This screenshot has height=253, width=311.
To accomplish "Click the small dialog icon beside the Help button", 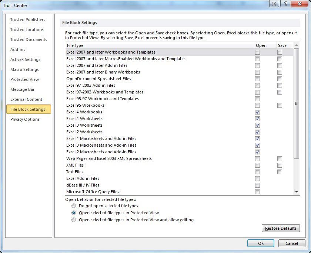I will [274, 4].
